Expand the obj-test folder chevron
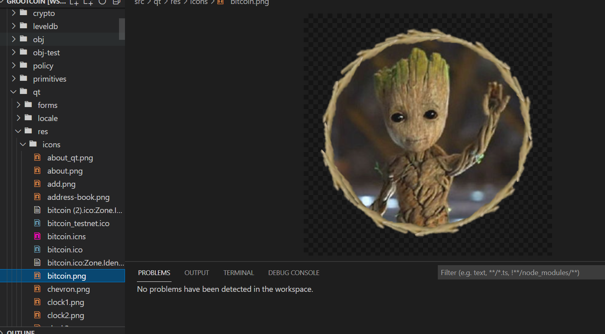This screenshot has height=334, width=605. click(14, 52)
